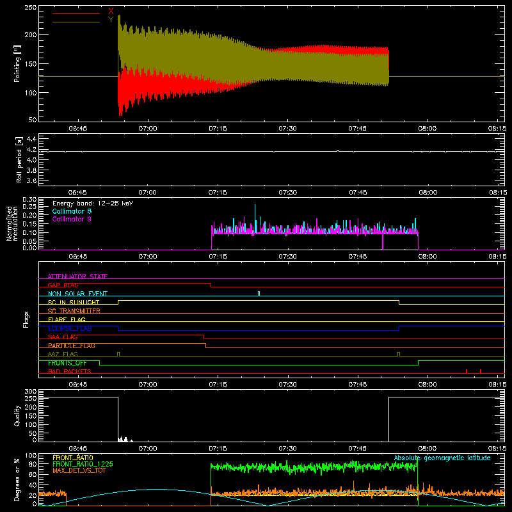Screen dimensions: 512x512
Task: Select the 'X' legend label in Pointing plot
Action: tap(111, 12)
